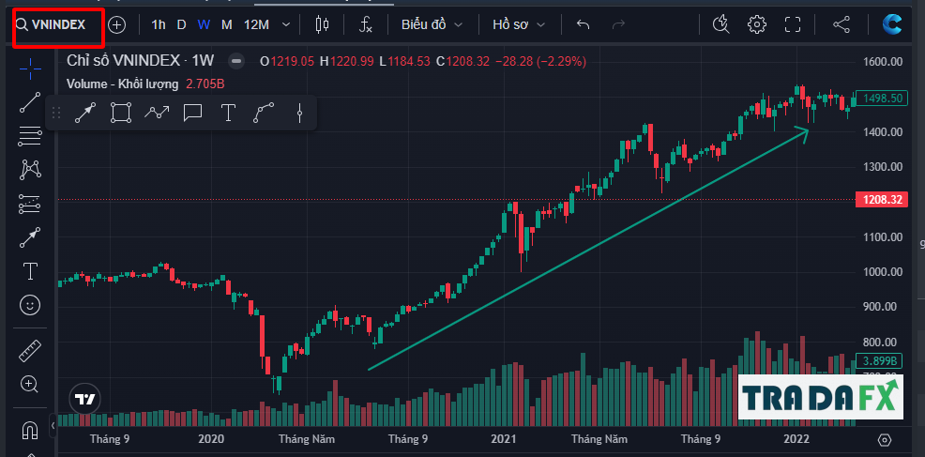Screen dimensions: 925x457
Task: Redo the last chart action
Action: (x=619, y=24)
